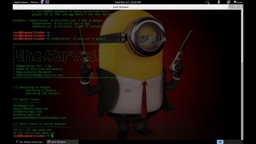This screenshot has width=256, height=144.
Task: Switch to the Air Minum untuk Kes taskbar window
Action: pyautogui.click(x=30, y=142)
